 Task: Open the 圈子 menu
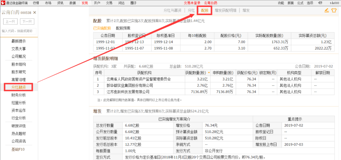pos(134,3)
